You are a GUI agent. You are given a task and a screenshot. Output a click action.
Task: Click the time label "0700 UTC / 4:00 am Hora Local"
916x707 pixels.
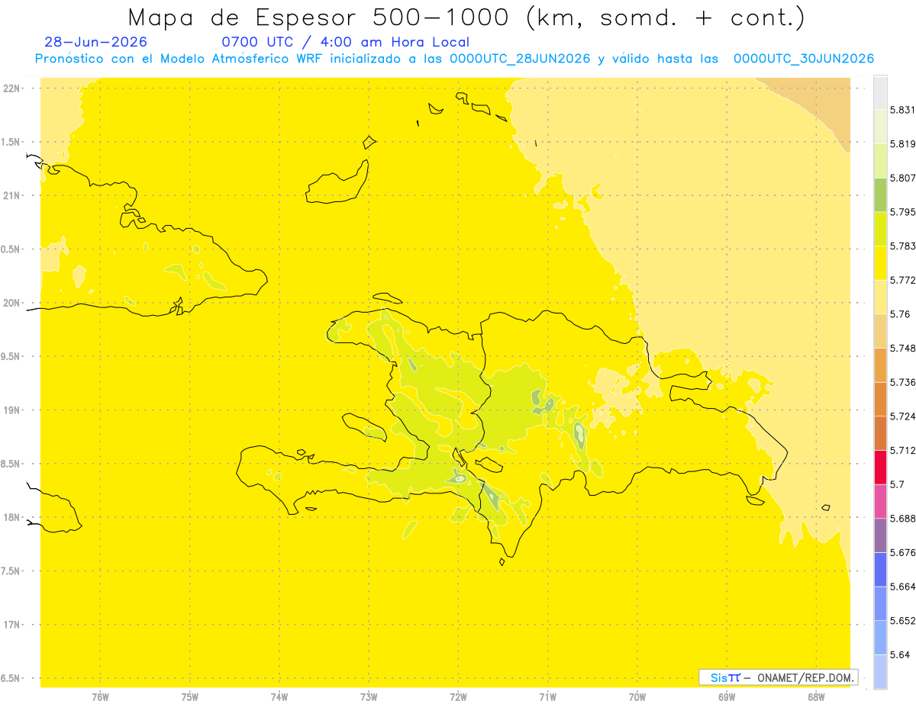(x=346, y=43)
